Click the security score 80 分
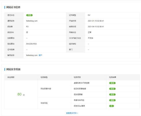Screen dimensions: 141x116 [x=21, y=94]
